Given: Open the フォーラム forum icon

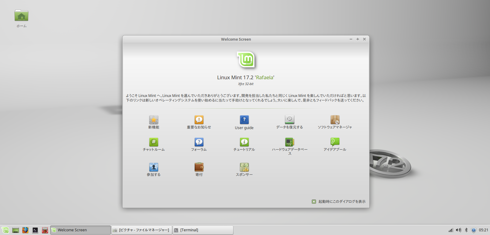Looking at the screenshot, I should (199, 142).
